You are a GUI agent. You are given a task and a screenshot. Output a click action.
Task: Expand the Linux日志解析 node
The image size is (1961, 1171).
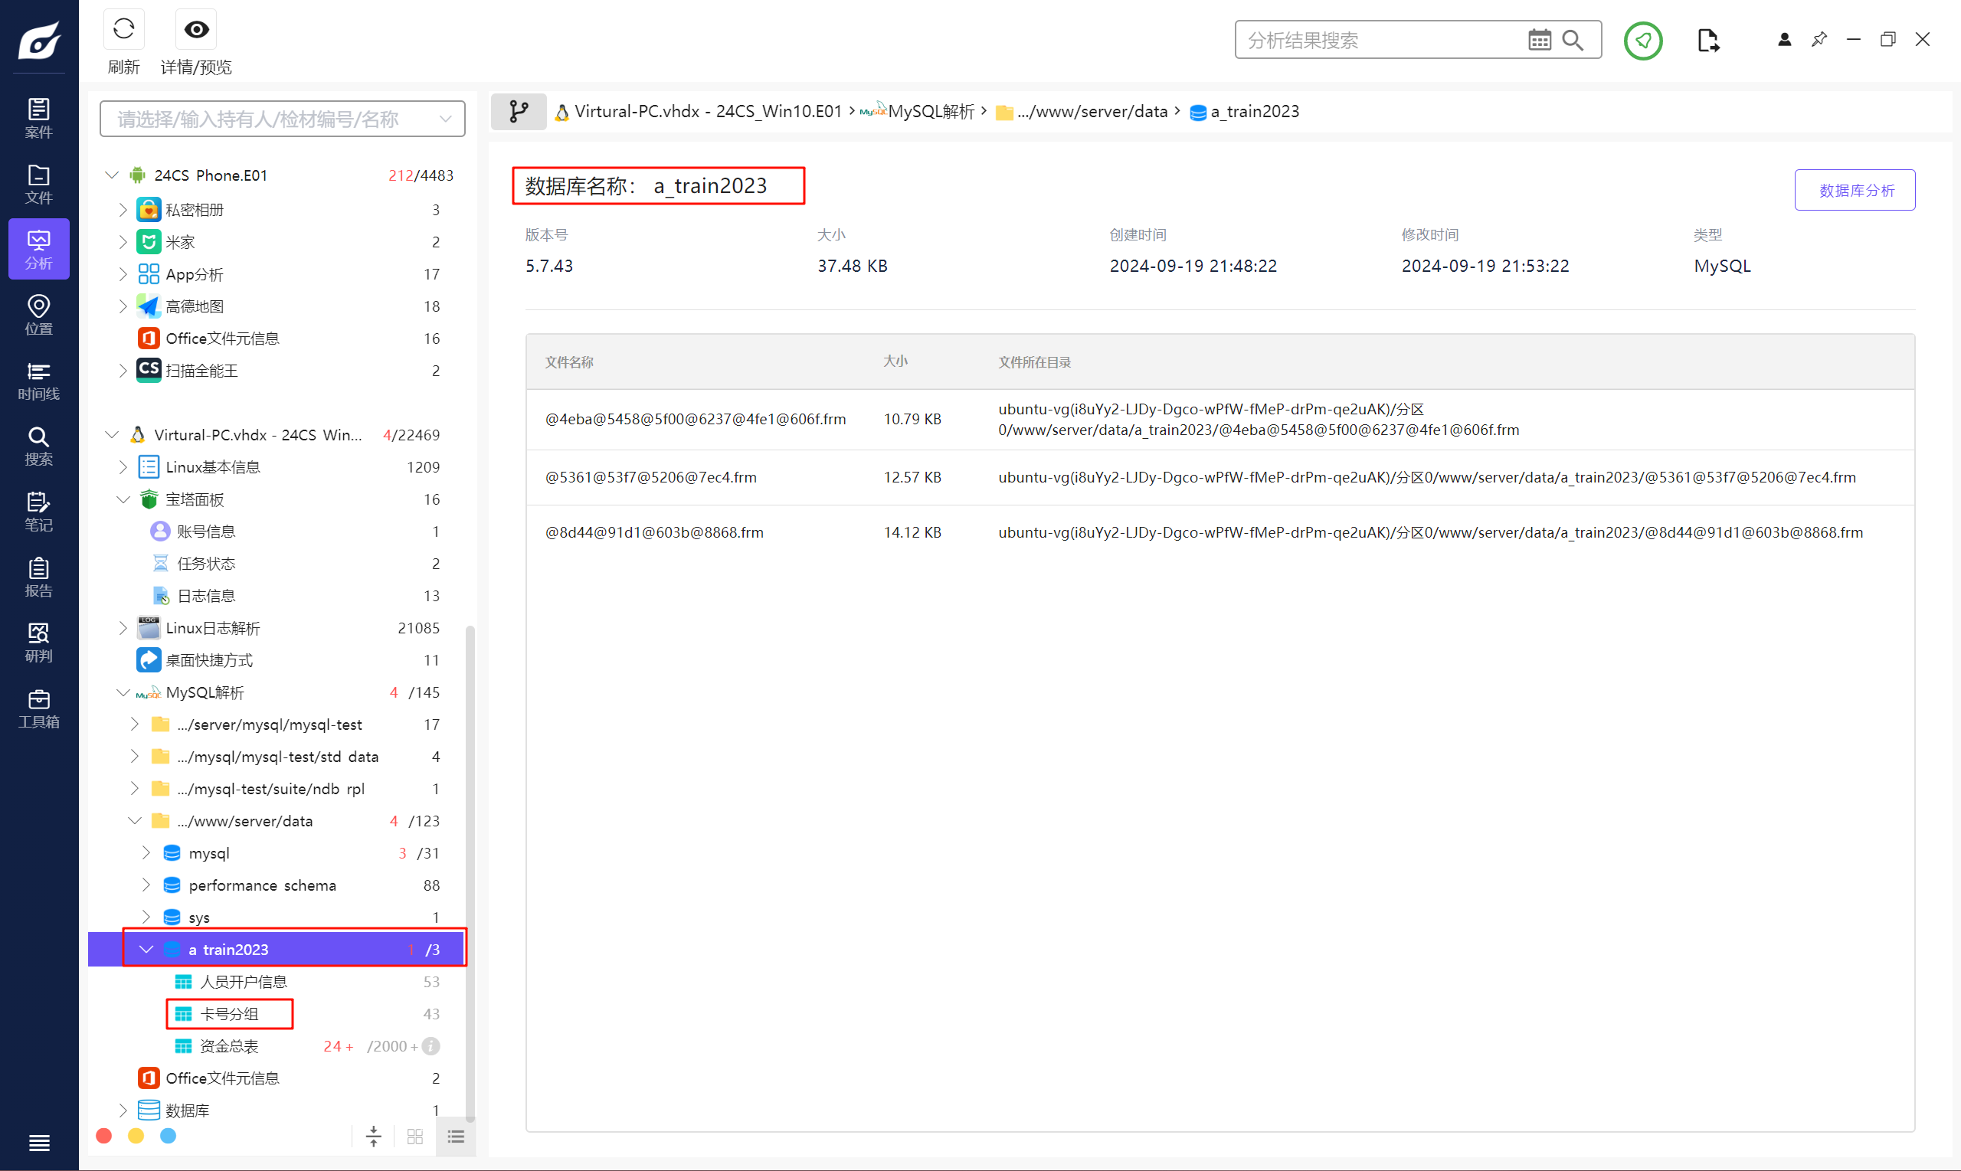pos(123,627)
